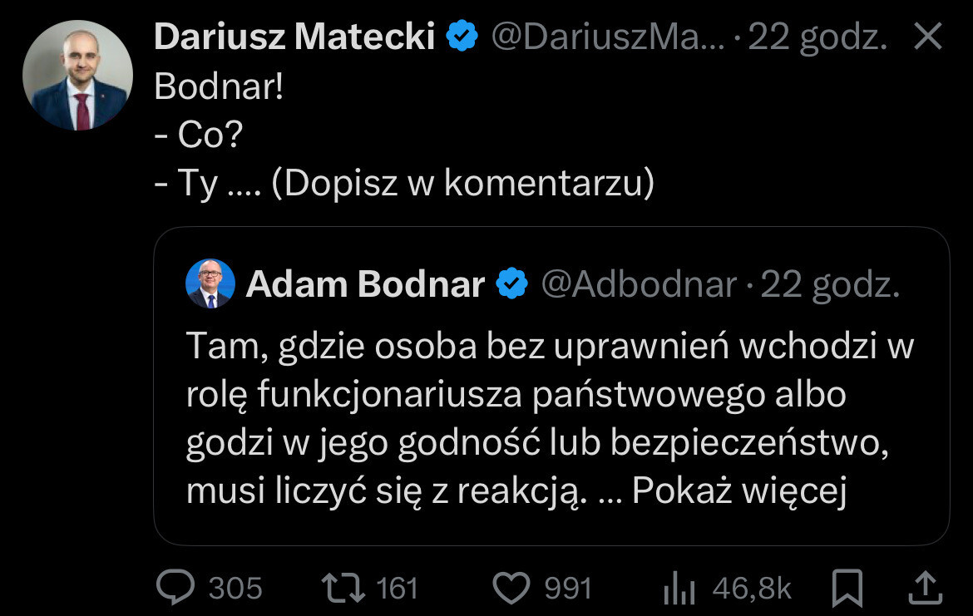Open view analytics bar chart icon
The height and width of the screenshot is (616, 973).
tap(679, 589)
